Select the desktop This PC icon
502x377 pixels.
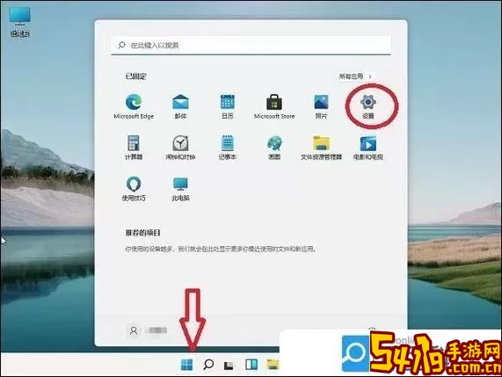pyautogui.click(x=20, y=22)
